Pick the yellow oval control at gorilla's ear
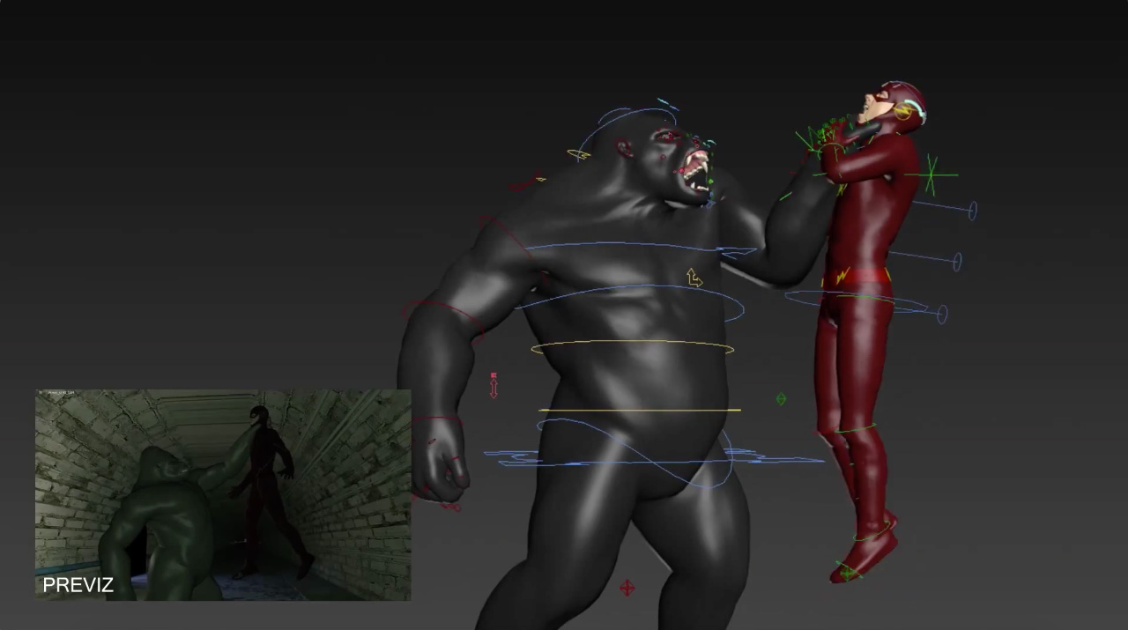1128x630 pixels. (579, 155)
